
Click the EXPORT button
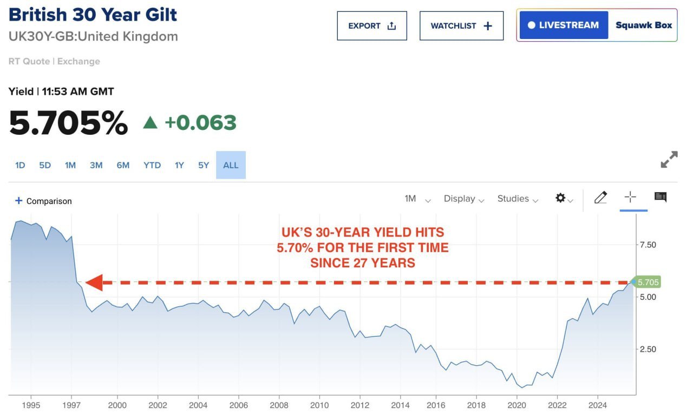[x=372, y=25]
